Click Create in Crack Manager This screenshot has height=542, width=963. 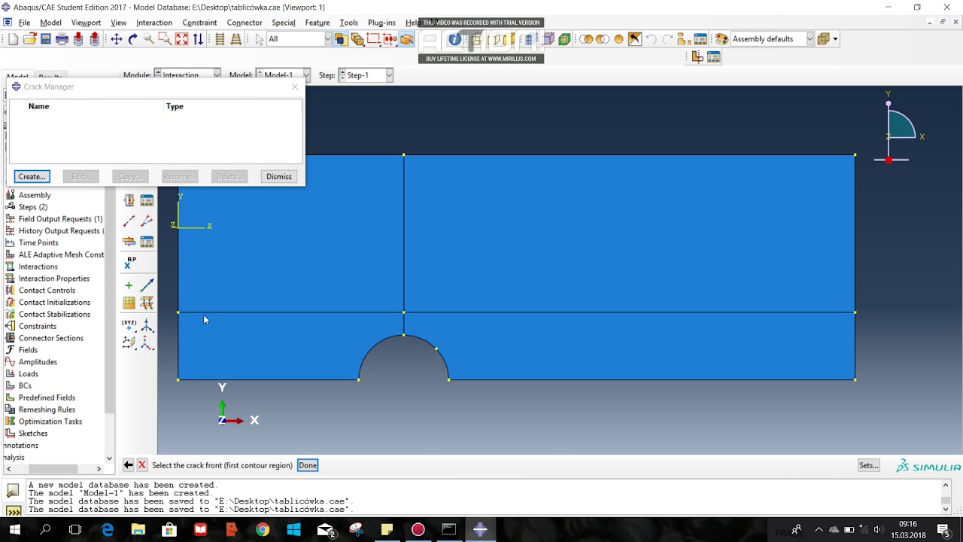[x=32, y=176]
